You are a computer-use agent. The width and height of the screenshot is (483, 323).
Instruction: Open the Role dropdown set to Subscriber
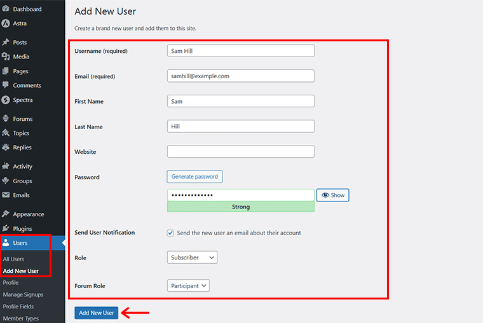[192, 258]
